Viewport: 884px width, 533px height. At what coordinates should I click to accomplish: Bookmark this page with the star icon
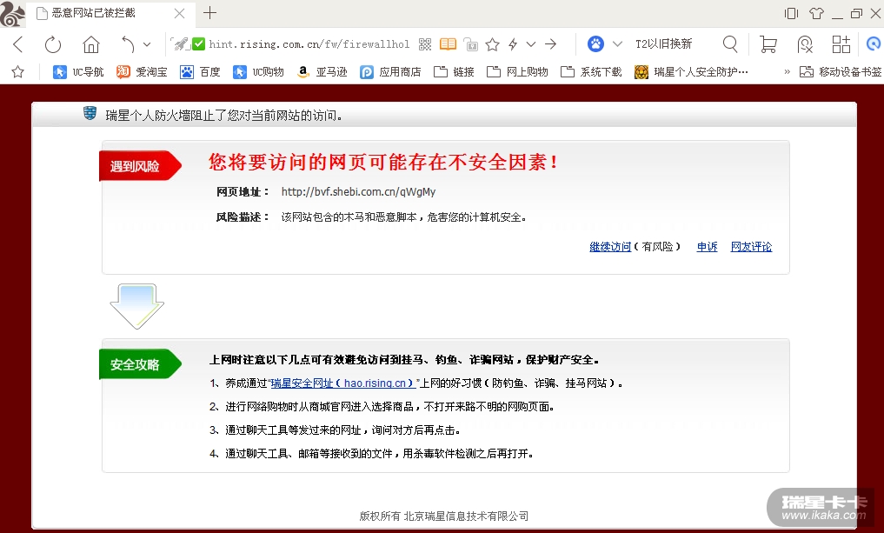tap(492, 44)
